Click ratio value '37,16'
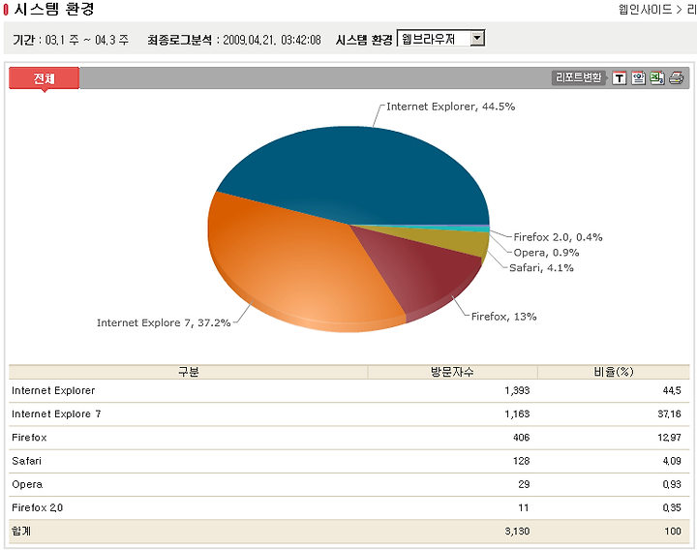Viewport: 697px width, 550px height. point(670,414)
